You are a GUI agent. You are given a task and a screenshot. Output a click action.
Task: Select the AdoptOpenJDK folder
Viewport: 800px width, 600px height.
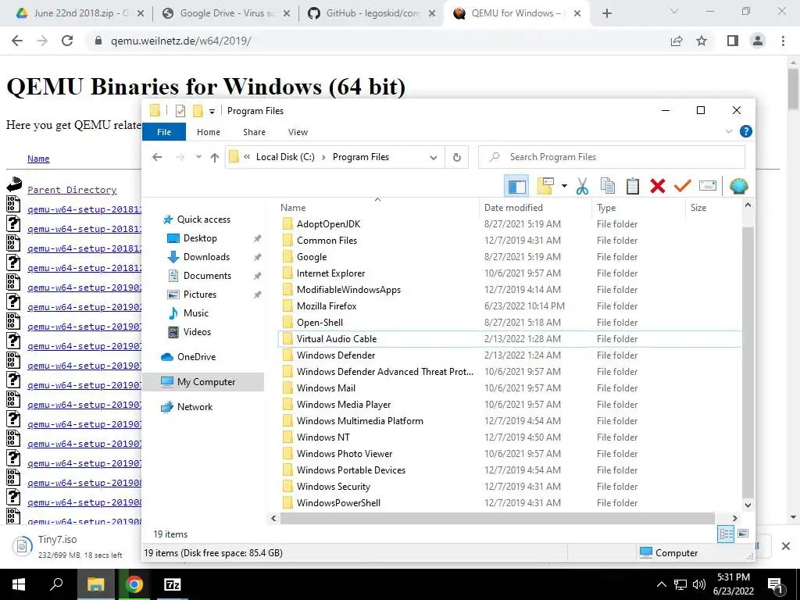(x=329, y=224)
